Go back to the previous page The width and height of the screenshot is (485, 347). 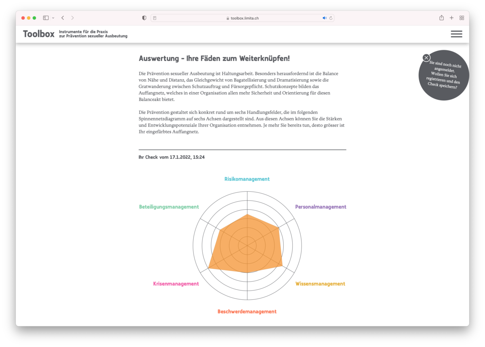tap(63, 18)
